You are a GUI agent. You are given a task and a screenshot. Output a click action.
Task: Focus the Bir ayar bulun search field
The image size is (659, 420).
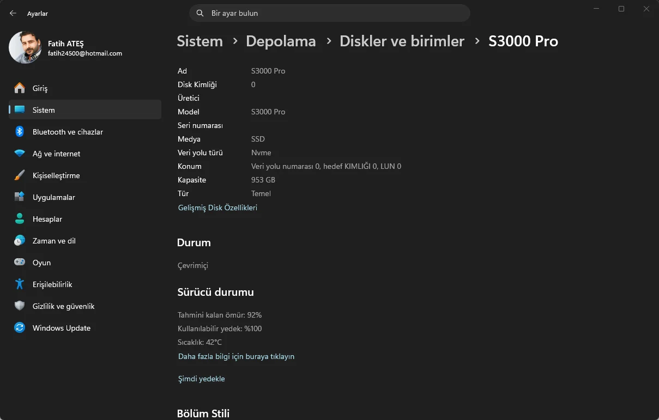coord(330,13)
